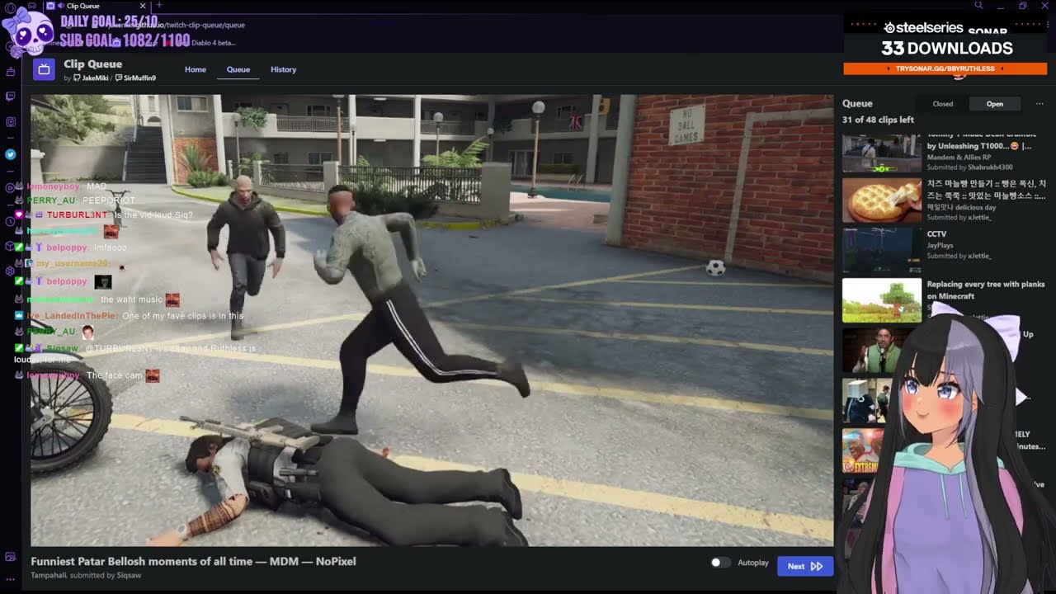The width and height of the screenshot is (1056, 594).
Task: Open the Minecraft planks clip thumbnail
Action: pyautogui.click(x=881, y=300)
